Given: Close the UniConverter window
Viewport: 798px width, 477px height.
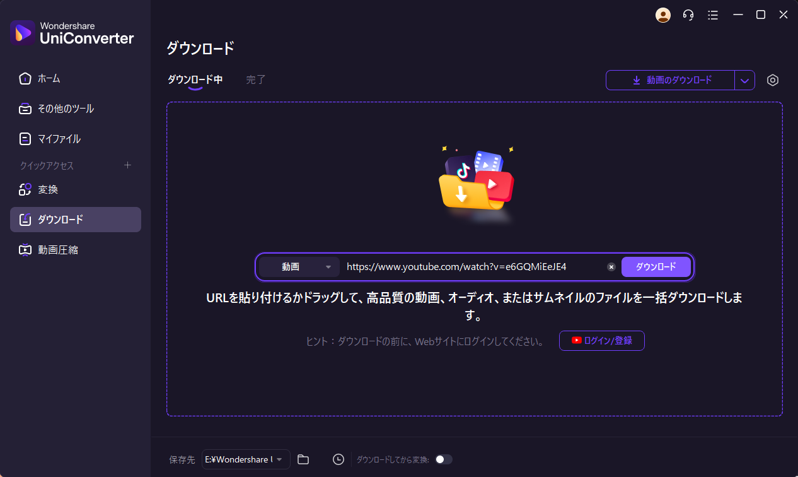Looking at the screenshot, I should (x=784, y=15).
